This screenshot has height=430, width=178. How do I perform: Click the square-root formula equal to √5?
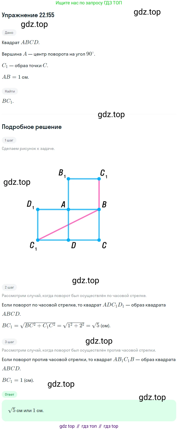(56, 325)
